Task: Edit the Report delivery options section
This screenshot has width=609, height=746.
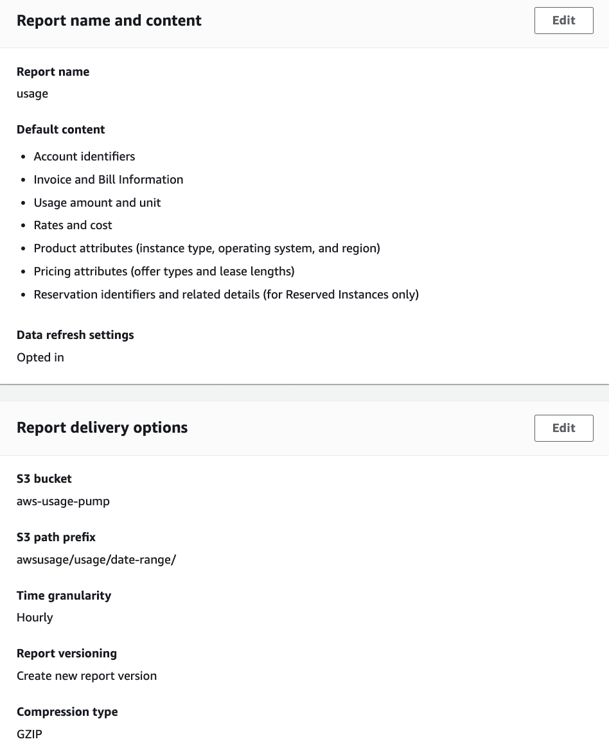Action: (563, 428)
